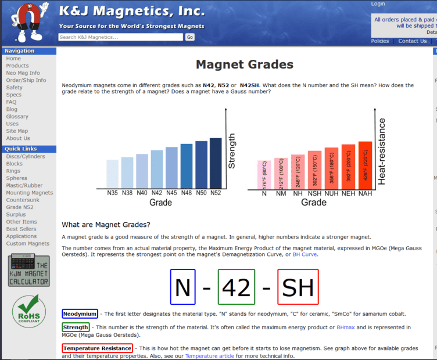Browse Best Sellers quick link
This screenshot has width=437, height=360.
tap(21, 229)
